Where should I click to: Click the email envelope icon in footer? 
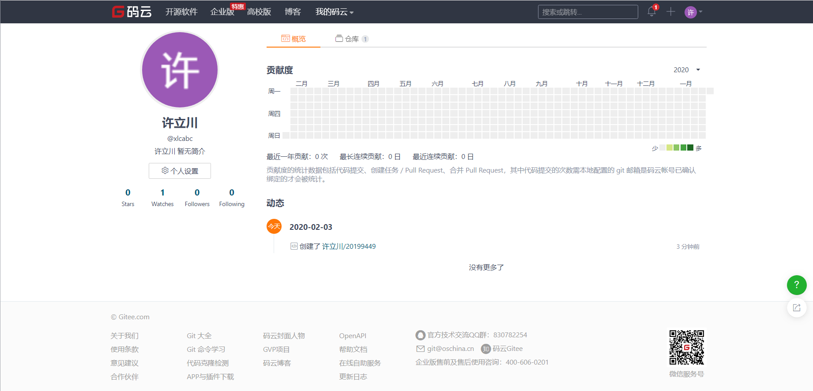tap(420, 349)
